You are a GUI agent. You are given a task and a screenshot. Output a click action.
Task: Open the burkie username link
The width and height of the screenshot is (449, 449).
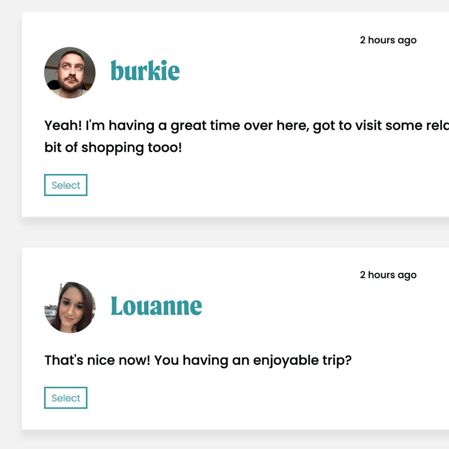[145, 71]
